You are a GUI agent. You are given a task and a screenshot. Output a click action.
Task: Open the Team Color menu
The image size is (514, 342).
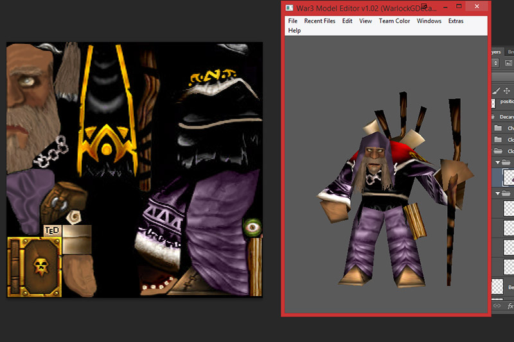click(394, 21)
